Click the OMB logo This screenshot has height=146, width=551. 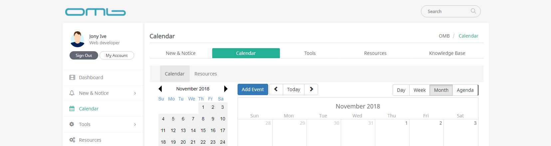pyautogui.click(x=95, y=12)
